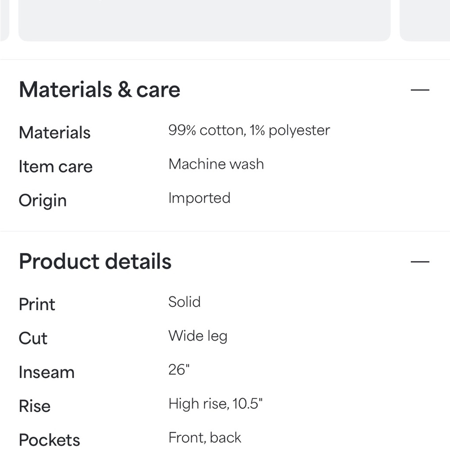450x450 pixels.
Task: Select the Print label
Action: [x=37, y=304]
